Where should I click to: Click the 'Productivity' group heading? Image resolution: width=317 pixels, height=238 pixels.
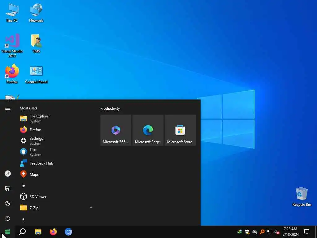tap(110, 108)
